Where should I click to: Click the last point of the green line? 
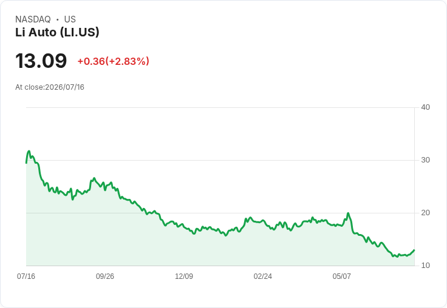click(x=414, y=250)
